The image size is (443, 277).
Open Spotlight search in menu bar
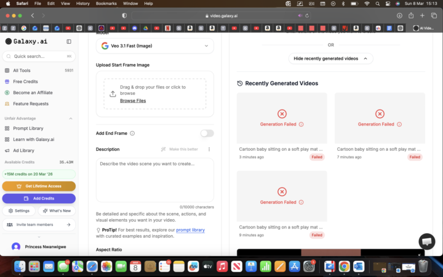pyautogui.click(x=377, y=4)
